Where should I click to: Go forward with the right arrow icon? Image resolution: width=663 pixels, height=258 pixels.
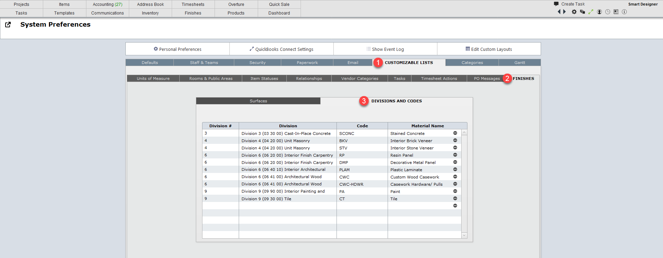pyautogui.click(x=565, y=12)
